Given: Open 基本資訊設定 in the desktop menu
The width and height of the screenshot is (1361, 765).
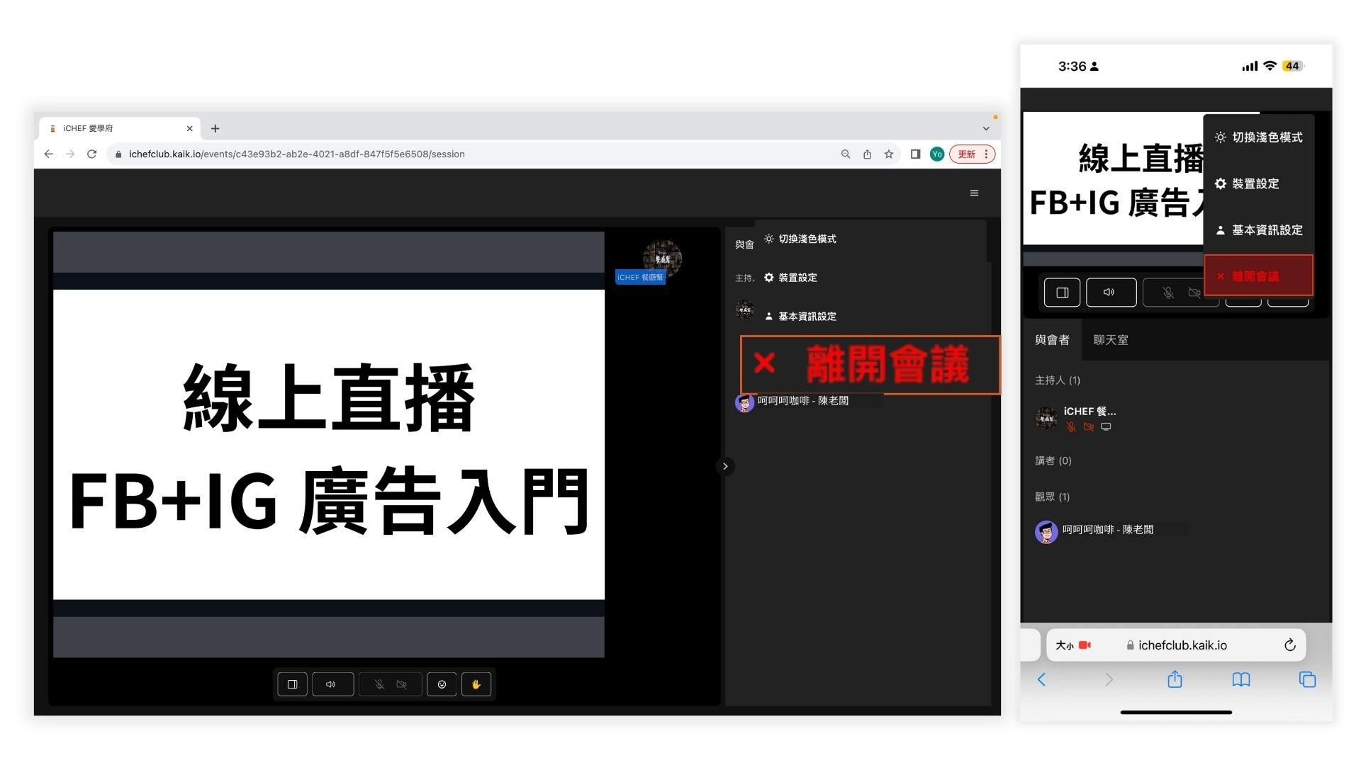Looking at the screenshot, I should 807,316.
